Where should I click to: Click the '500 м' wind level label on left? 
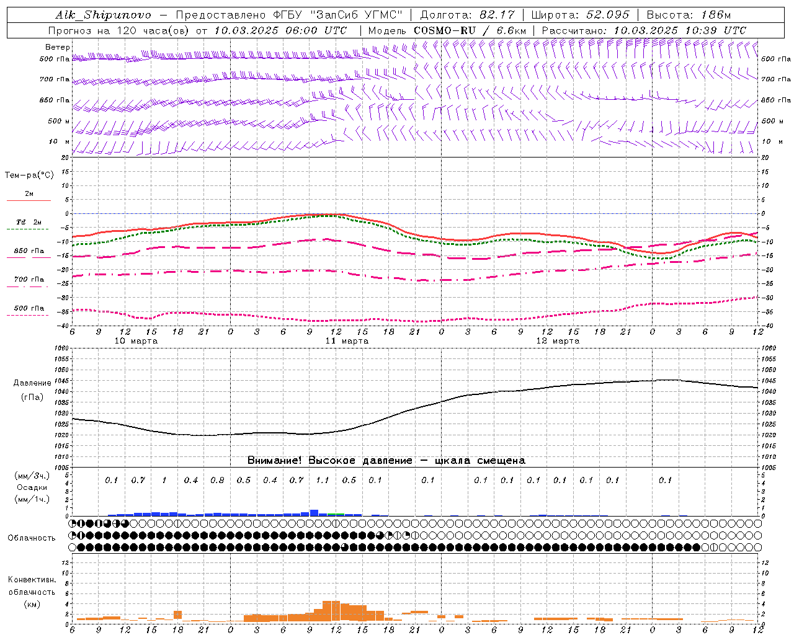59,121
